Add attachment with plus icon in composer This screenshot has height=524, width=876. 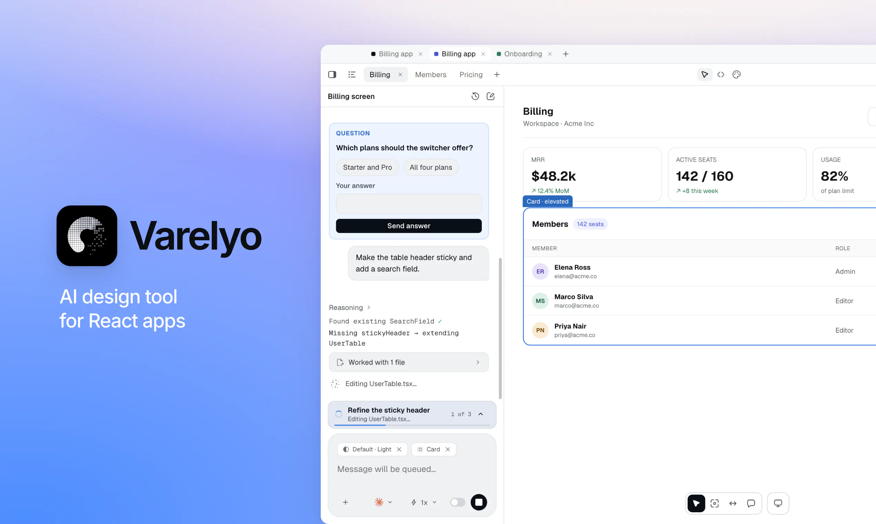coord(346,502)
